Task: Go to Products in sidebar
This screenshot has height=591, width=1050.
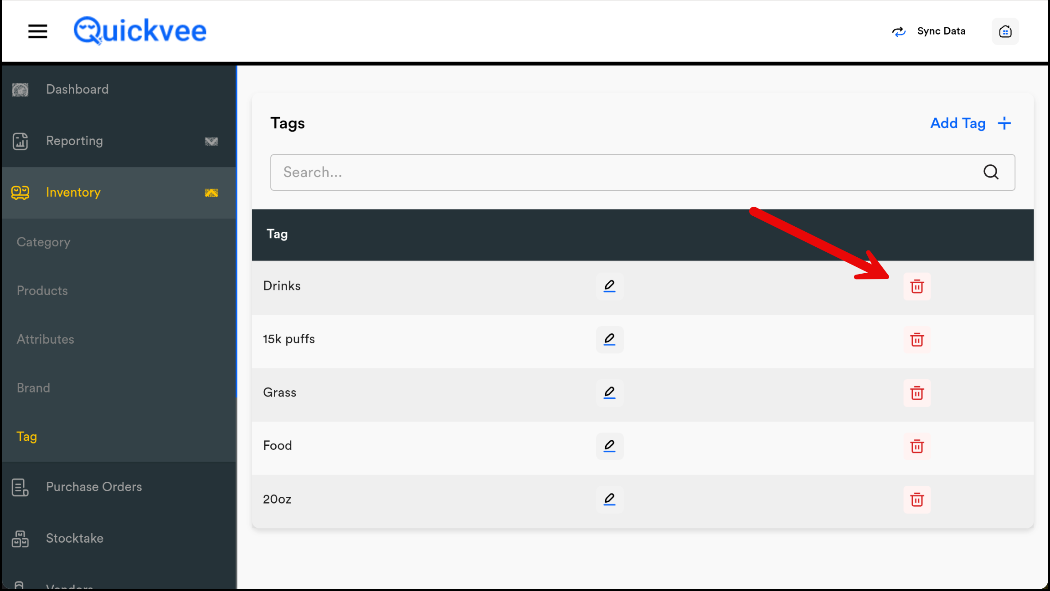Action: coord(42,290)
